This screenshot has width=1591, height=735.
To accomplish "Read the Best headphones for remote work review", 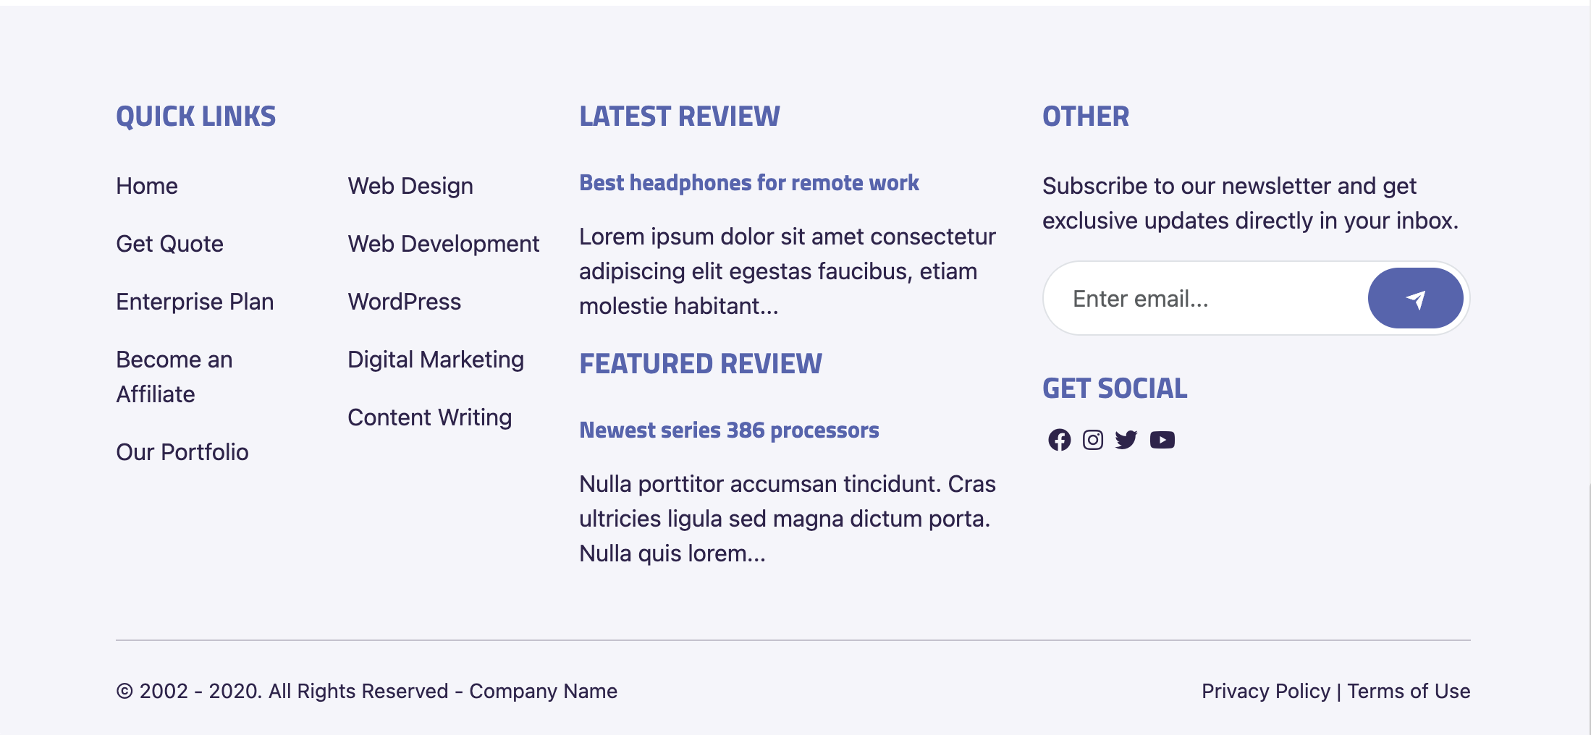I will click(x=749, y=183).
